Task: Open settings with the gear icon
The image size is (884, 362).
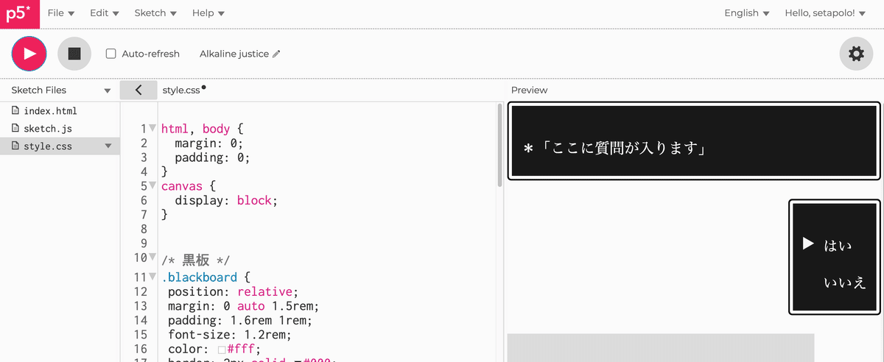Action: pos(856,54)
